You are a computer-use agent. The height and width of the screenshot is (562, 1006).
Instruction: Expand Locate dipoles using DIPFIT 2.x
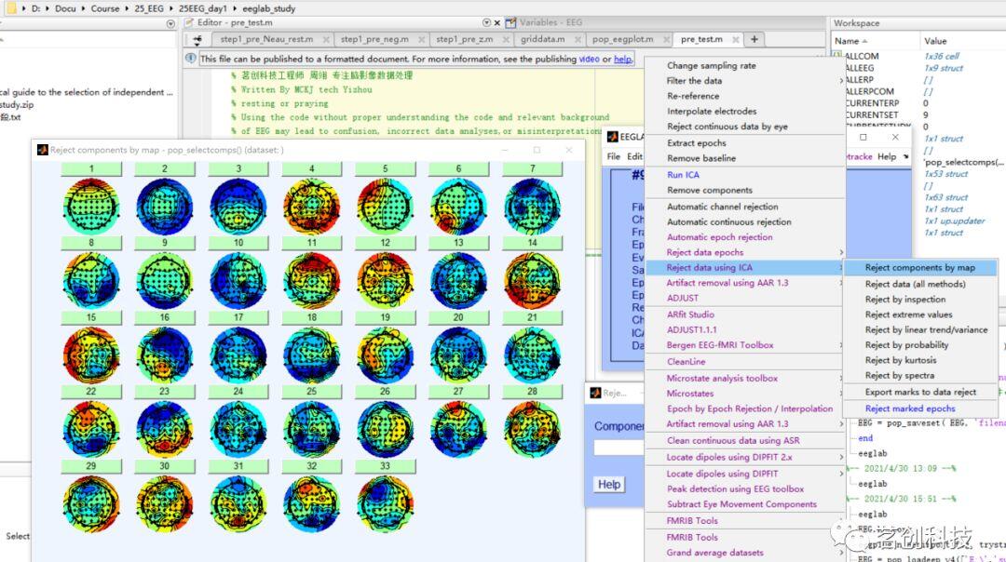(745, 458)
